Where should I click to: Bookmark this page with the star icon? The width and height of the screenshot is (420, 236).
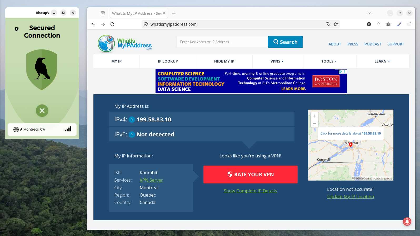336,24
